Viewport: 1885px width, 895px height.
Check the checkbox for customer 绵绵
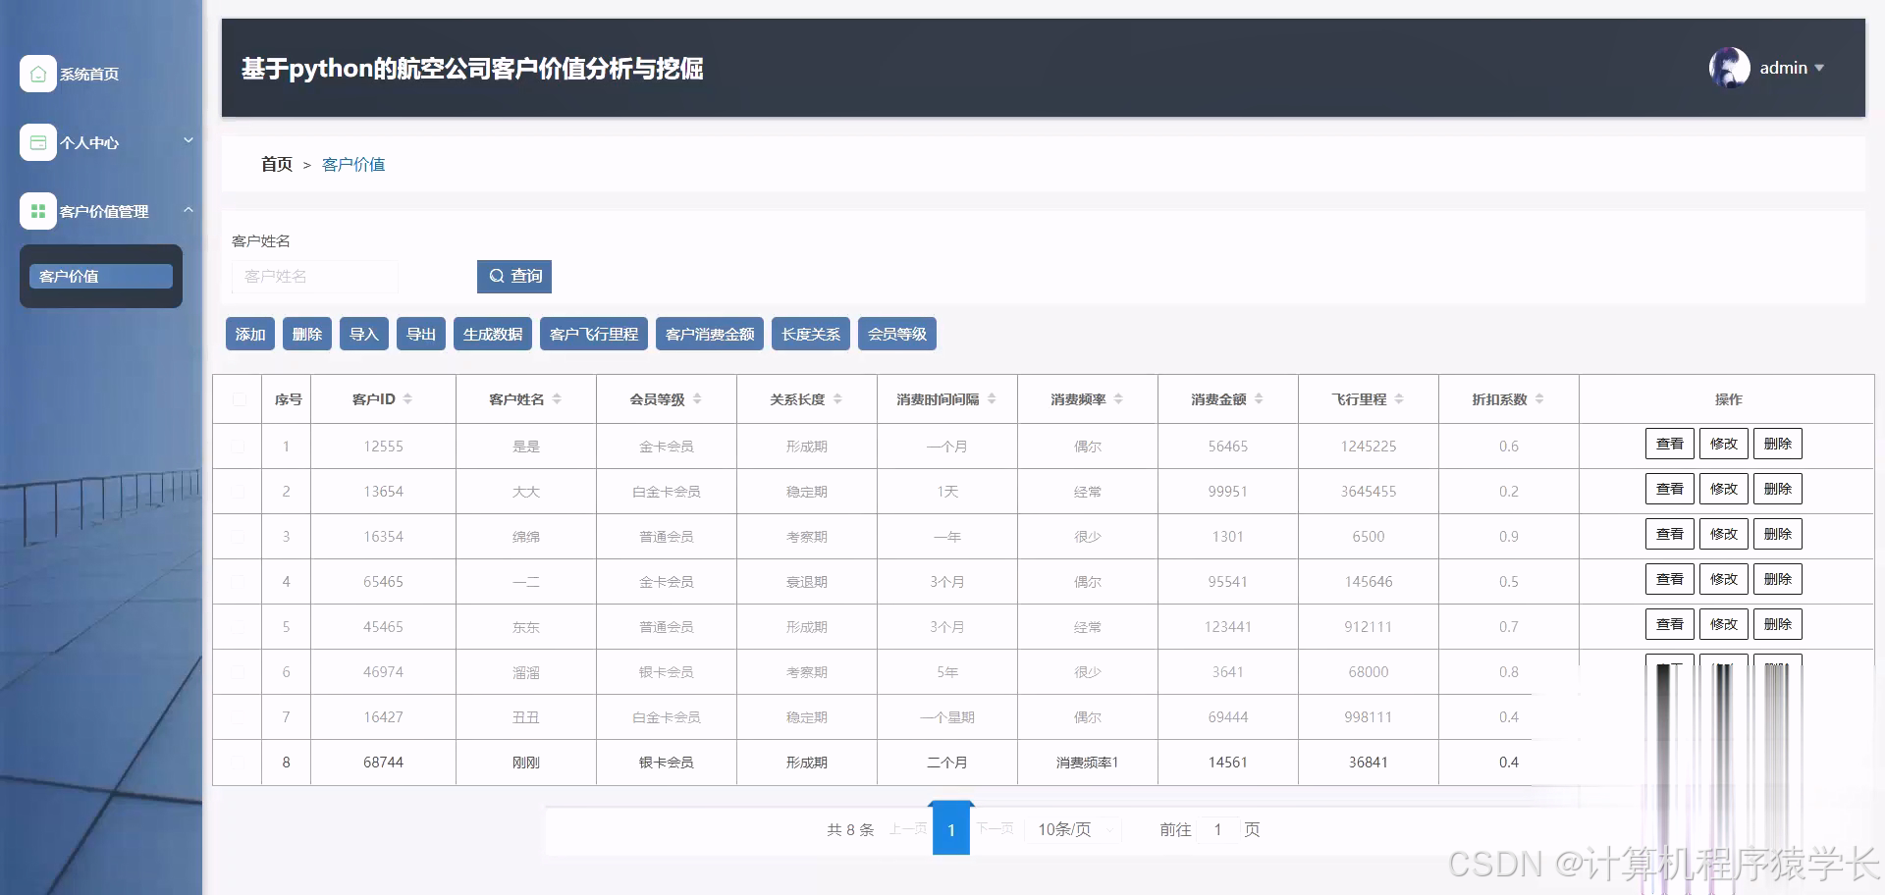pyautogui.click(x=237, y=536)
